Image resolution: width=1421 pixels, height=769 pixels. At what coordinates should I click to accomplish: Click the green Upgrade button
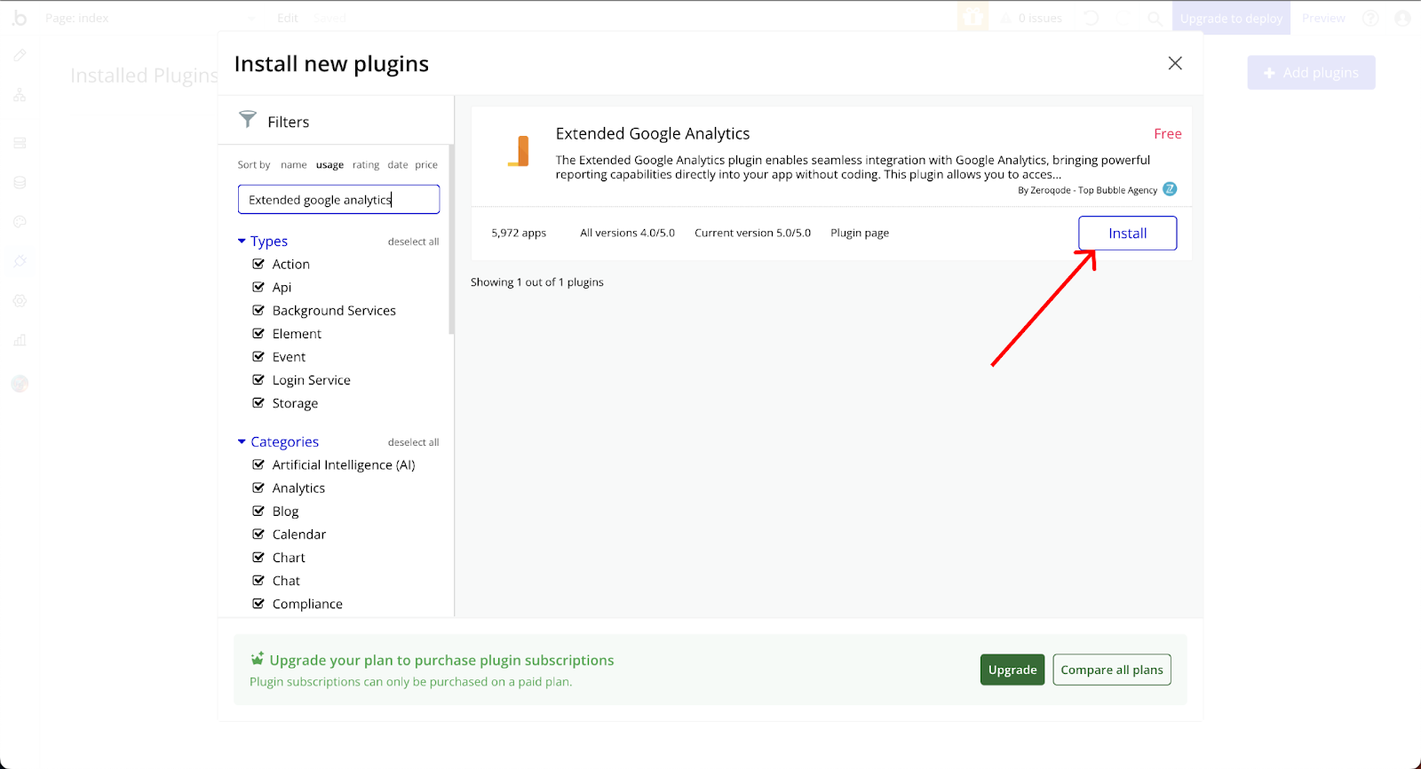[1012, 670]
